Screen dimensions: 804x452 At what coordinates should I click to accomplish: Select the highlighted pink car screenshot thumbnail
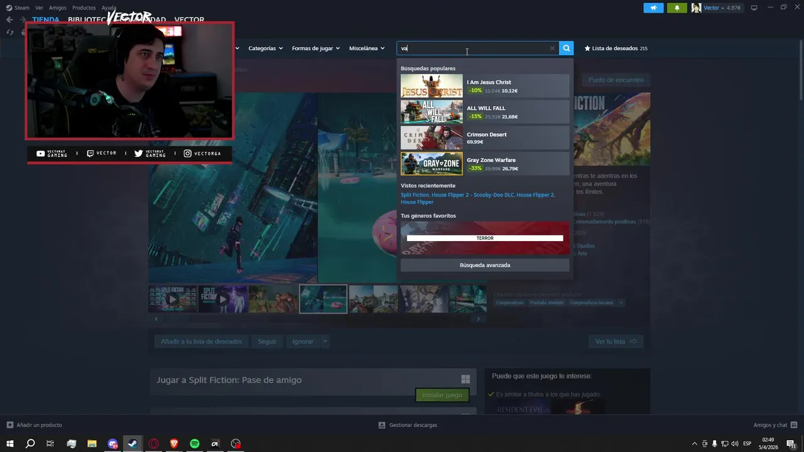coord(323,299)
